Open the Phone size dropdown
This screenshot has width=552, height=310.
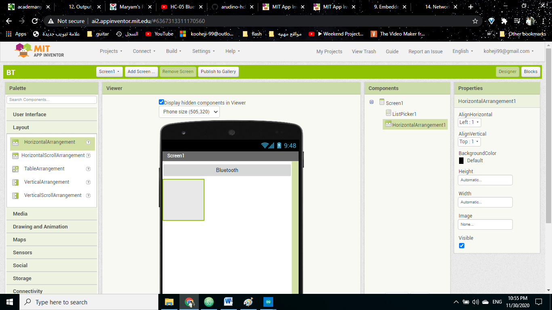tap(188, 112)
